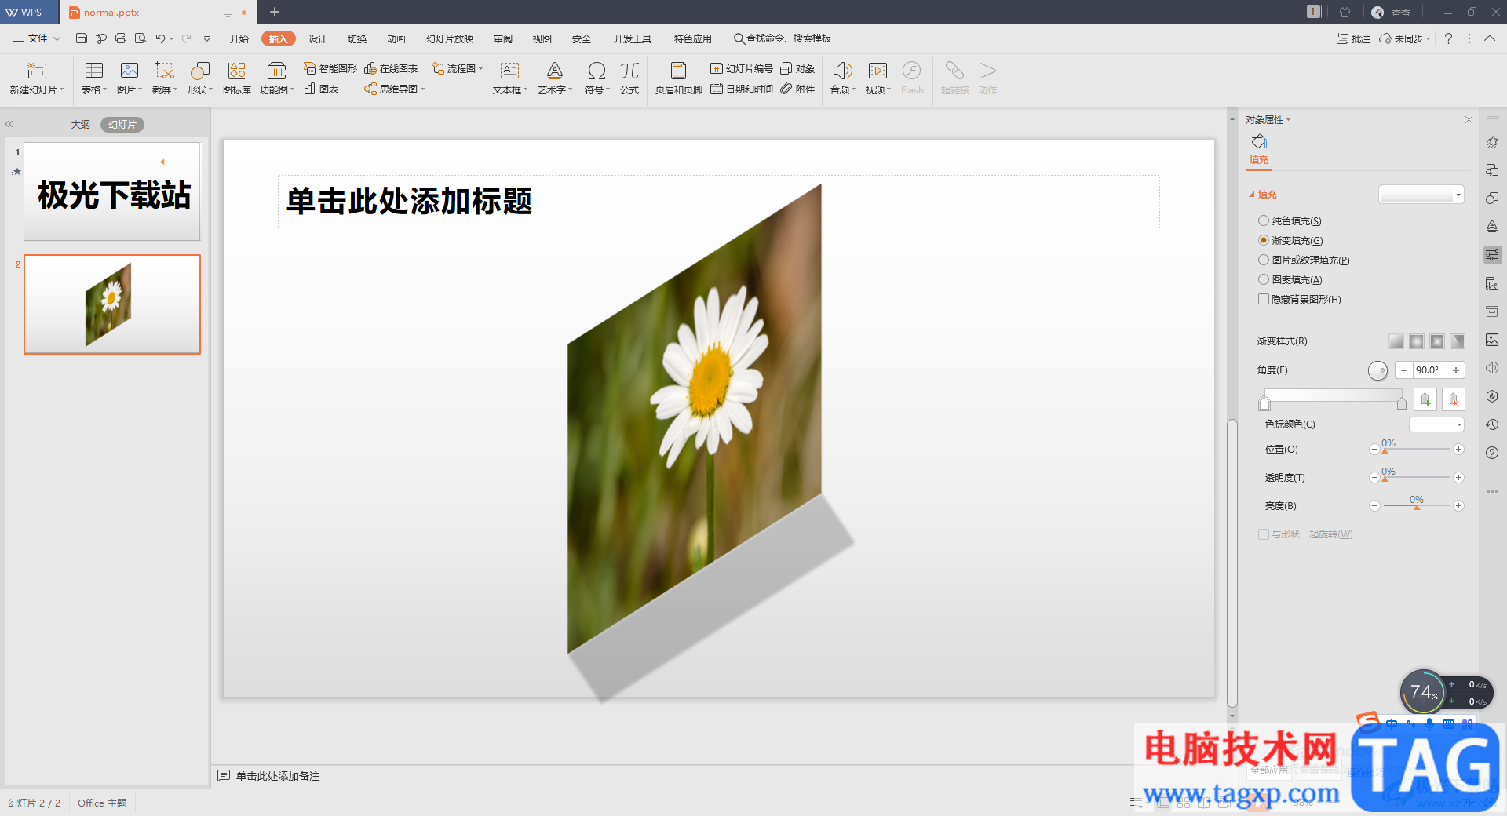This screenshot has width=1507, height=816.
Task: Click the search commands (查找命令) field
Action: [x=783, y=38]
